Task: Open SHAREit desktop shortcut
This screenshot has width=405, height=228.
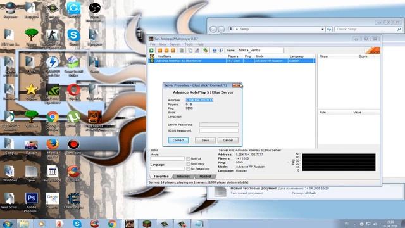Action: pos(73,10)
